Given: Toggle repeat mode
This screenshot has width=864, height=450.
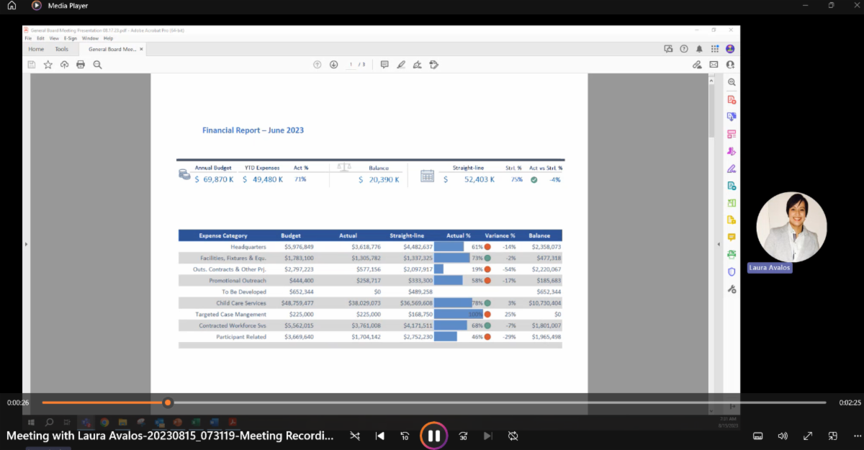Looking at the screenshot, I should click(513, 436).
